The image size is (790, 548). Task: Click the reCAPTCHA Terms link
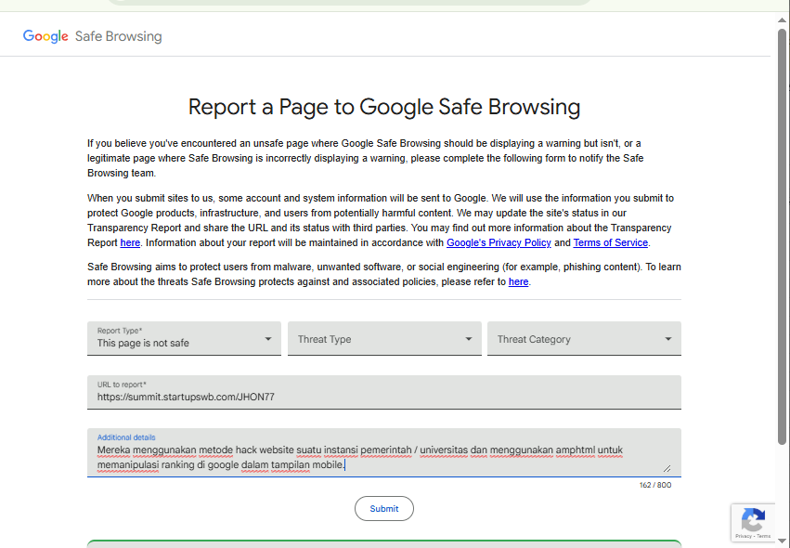(763, 536)
